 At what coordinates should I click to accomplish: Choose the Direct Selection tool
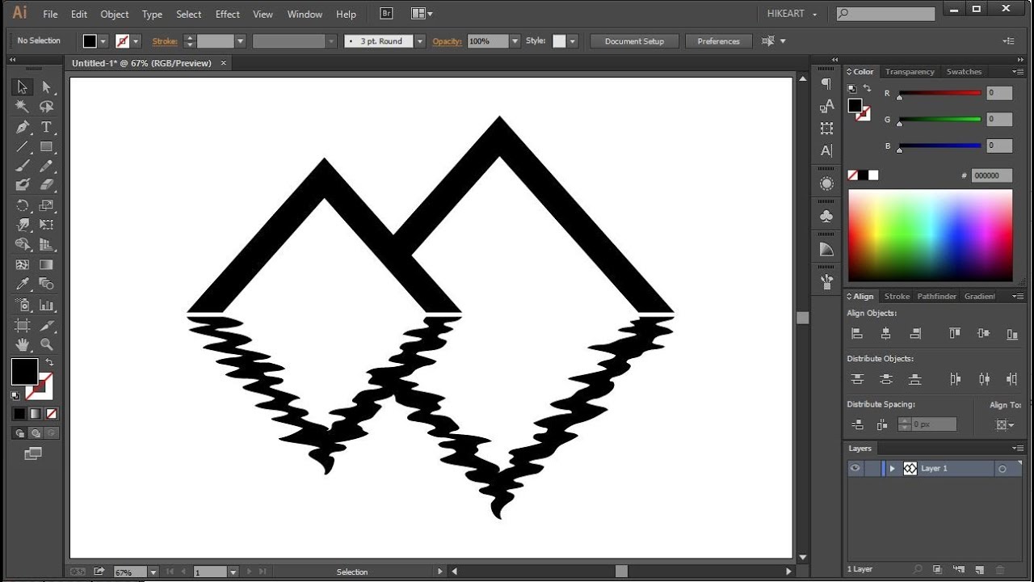pyautogui.click(x=46, y=87)
